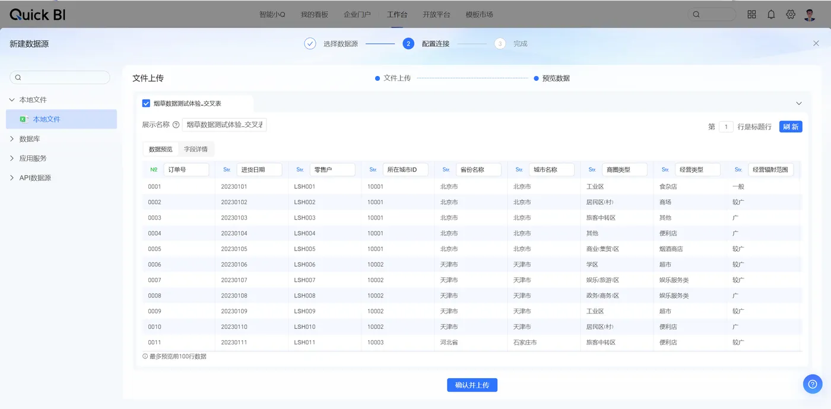Edit the 进货日期 column name field
Viewport: 831px width, 409px height.
pos(259,170)
